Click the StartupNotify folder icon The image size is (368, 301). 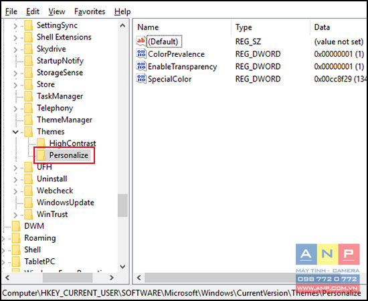pyautogui.click(x=29, y=61)
